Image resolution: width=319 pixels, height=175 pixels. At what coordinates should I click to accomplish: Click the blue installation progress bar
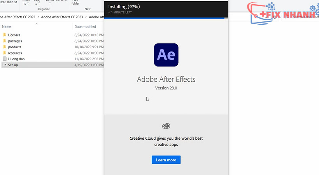pyautogui.click(x=165, y=18)
